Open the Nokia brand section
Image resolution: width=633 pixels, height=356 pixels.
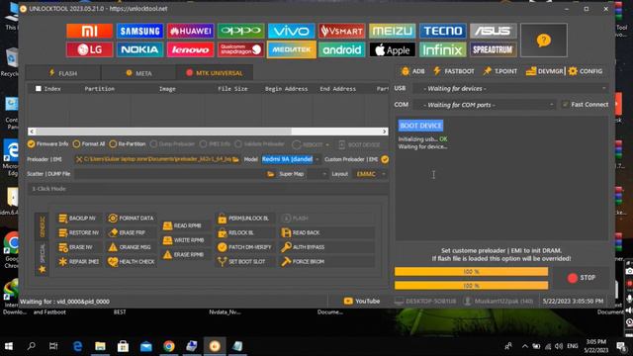click(139, 49)
